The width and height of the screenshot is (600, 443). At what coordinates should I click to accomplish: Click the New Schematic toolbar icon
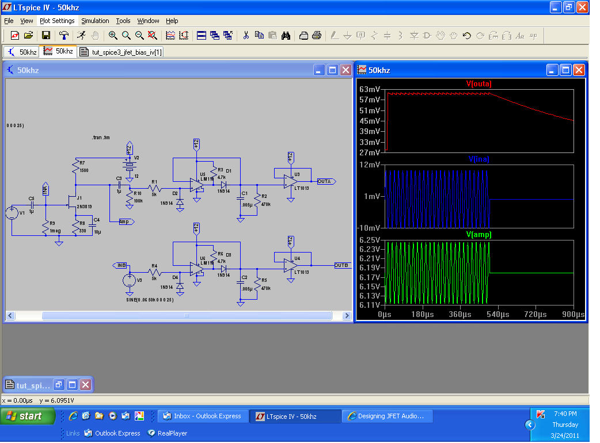[15, 36]
